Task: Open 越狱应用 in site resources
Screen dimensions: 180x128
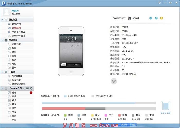Action: [16, 24]
